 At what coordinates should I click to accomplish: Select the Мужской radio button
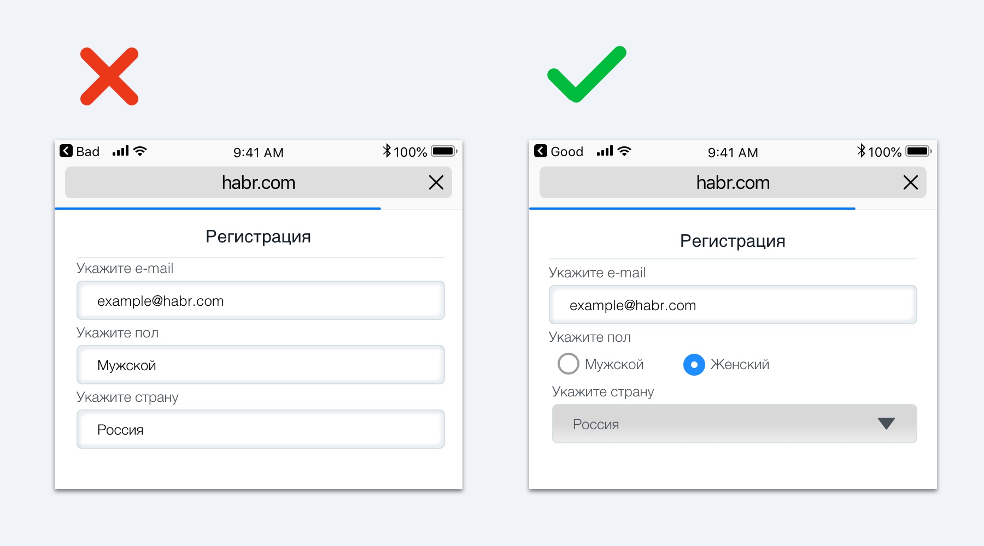pos(569,364)
